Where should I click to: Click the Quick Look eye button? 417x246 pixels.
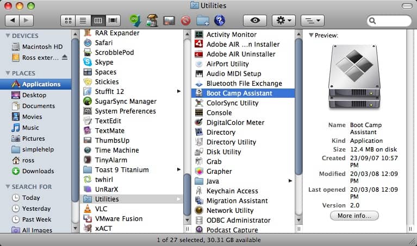(254, 21)
